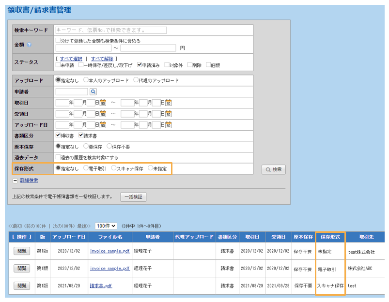Select the スキャナ保存 radio button

114,168
